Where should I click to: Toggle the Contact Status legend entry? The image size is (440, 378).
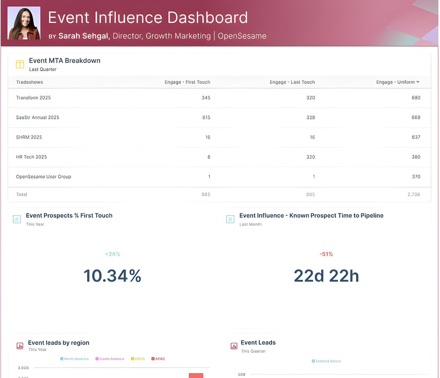326,361
